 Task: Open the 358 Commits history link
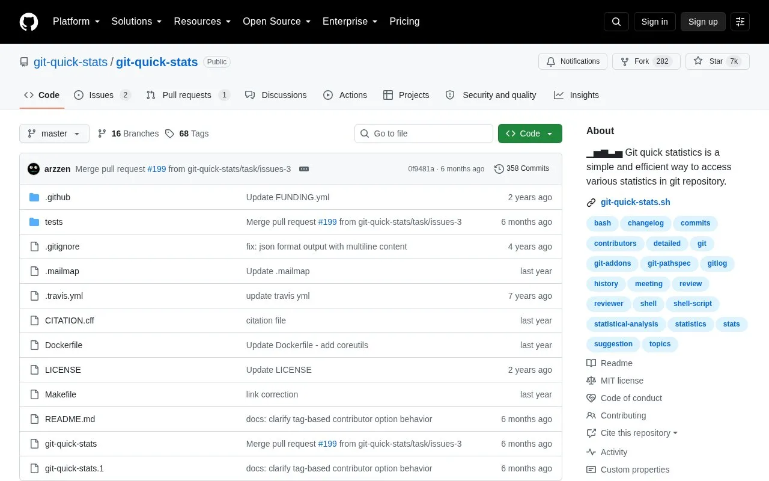pyautogui.click(x=521, y=169)
